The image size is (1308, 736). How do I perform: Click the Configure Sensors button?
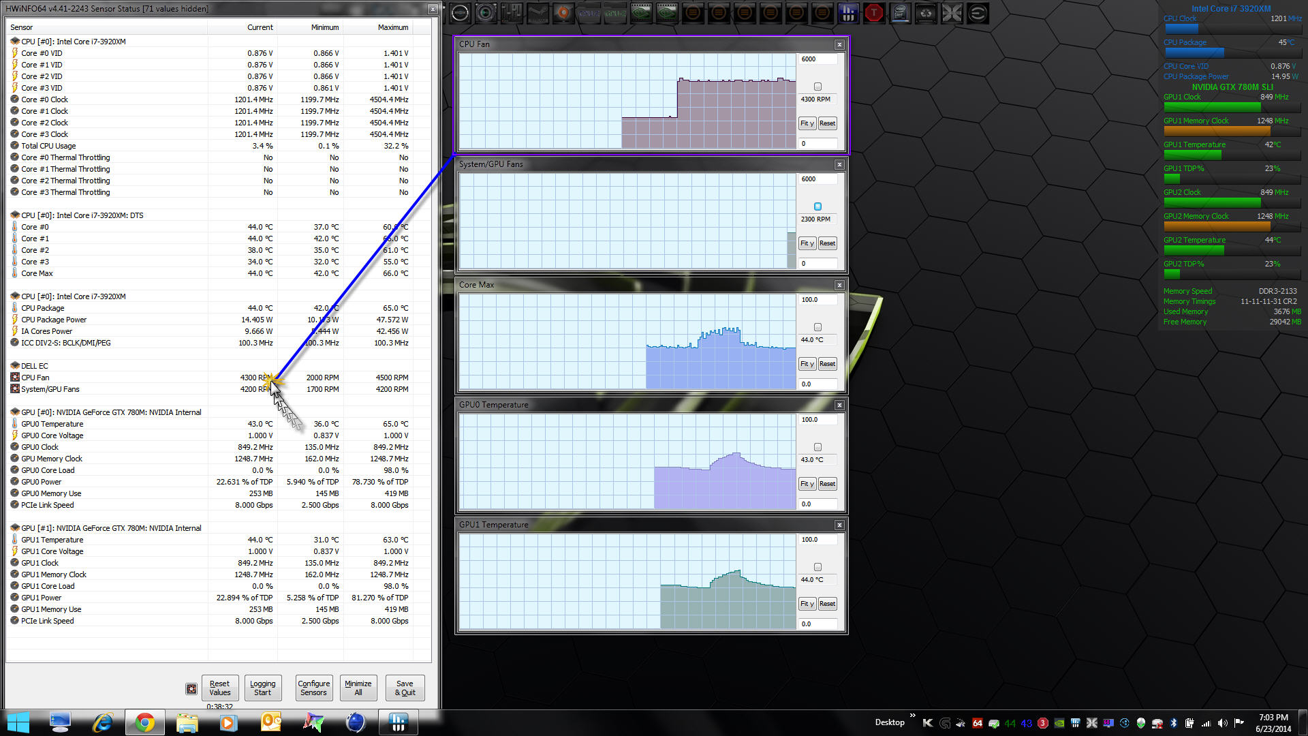[x=313, y=688]
